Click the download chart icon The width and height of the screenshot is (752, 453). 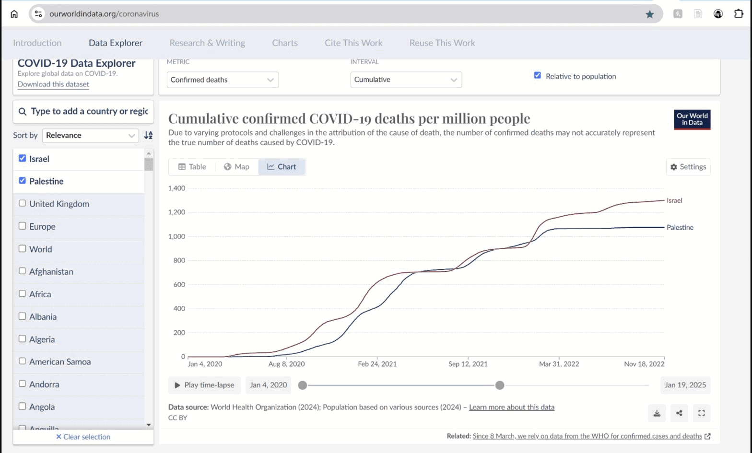tap(657, 413)
